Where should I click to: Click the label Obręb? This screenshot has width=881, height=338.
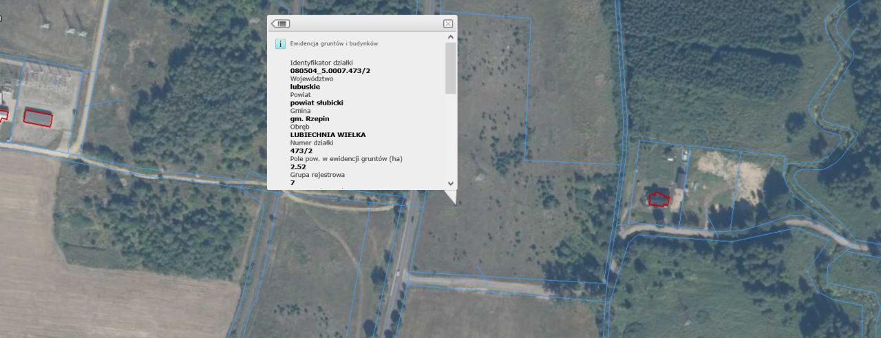coord(301,127)
